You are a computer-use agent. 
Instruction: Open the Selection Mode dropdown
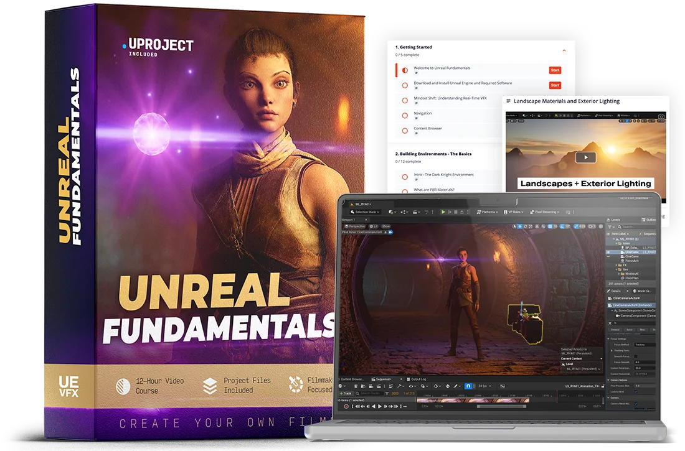pyautogui.click(x=366, y=212)
